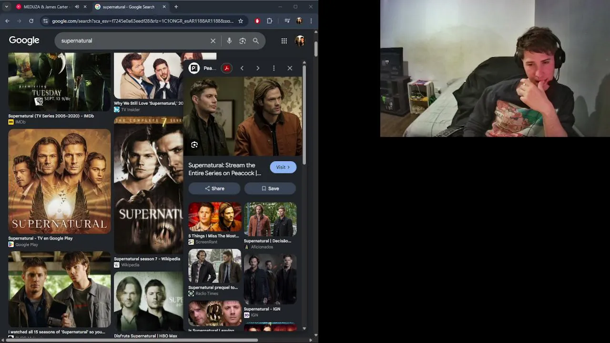610x343 pixels.
Task: Open the Google apps grid
Action: click(284, 41)
